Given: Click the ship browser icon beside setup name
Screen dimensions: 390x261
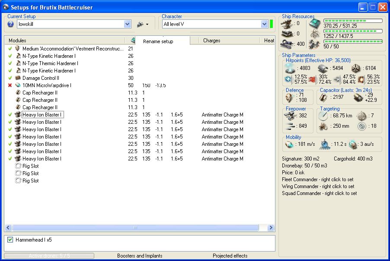Looking at the screenshot, I should [140, 24].
